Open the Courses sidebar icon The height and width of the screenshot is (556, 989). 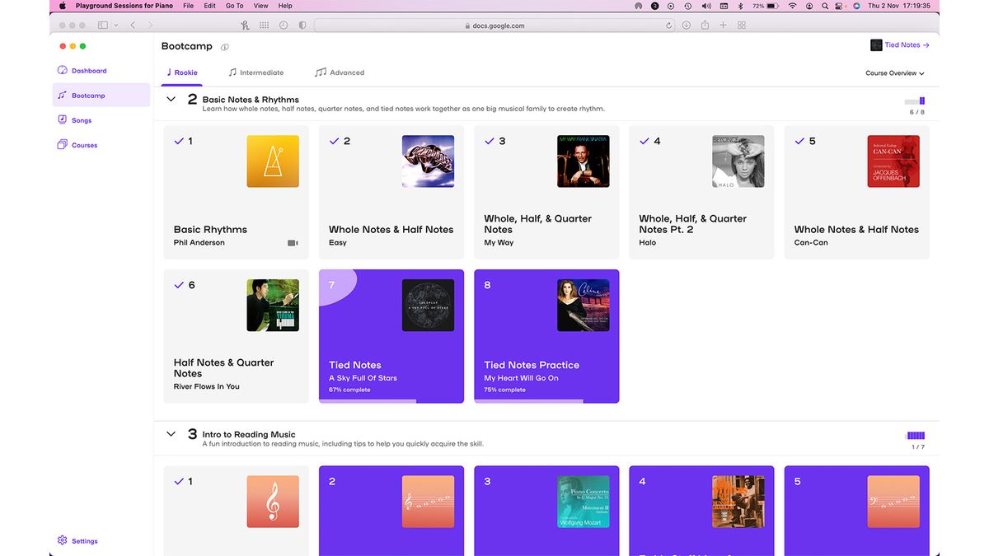(62, 145)
